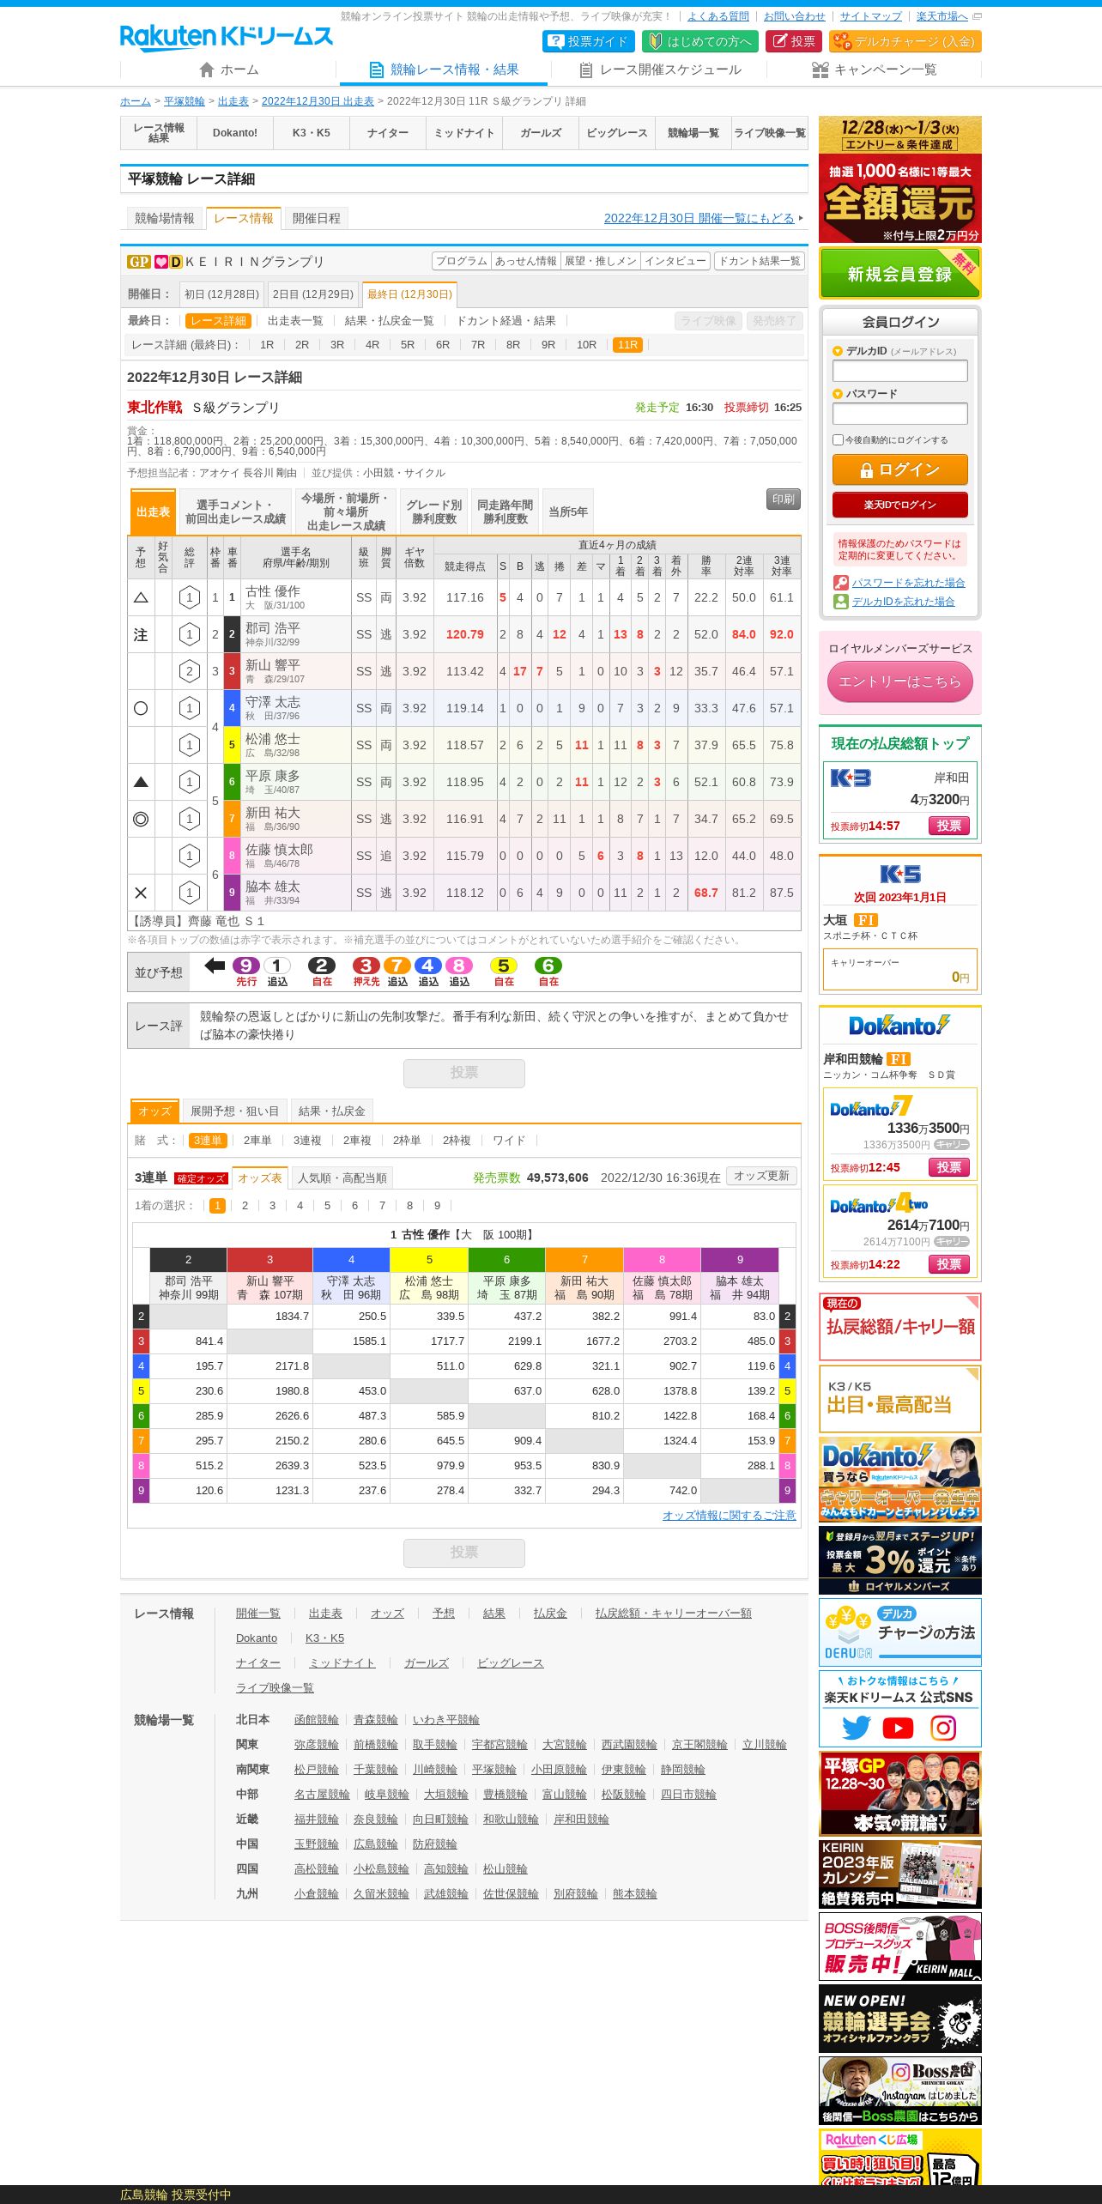
Task: Click the orange ログイン button with lock
Action: click(x=900, y=469)
